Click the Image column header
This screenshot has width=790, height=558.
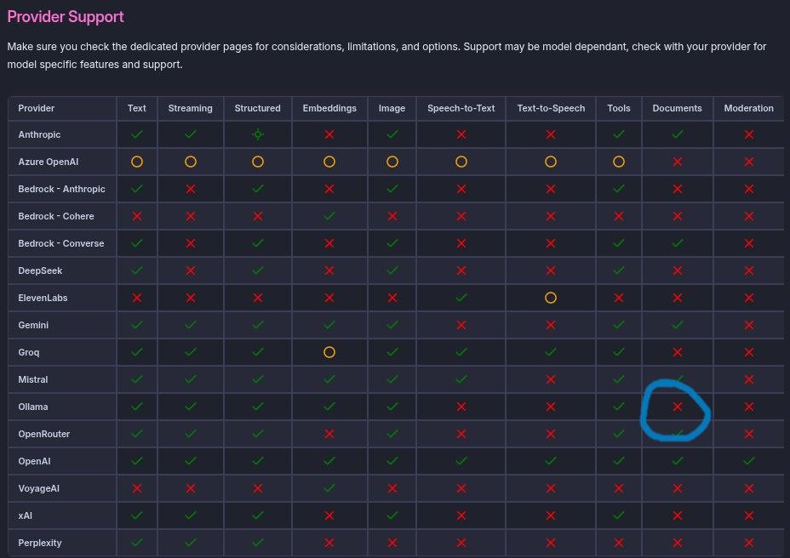(x=392, y=108)
